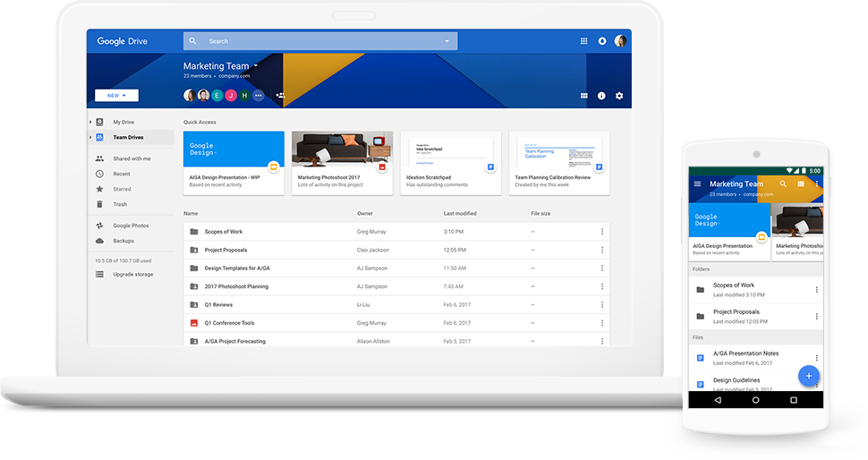868x460 pixels.
Task: Sort by File size column header
Action: tap(540, 213)
